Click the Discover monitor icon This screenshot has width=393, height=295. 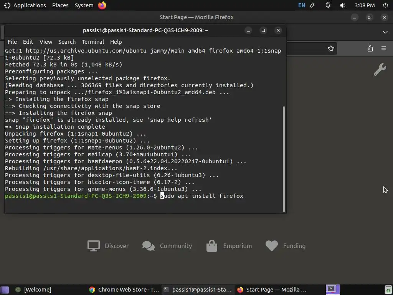(x=94, y=246)
